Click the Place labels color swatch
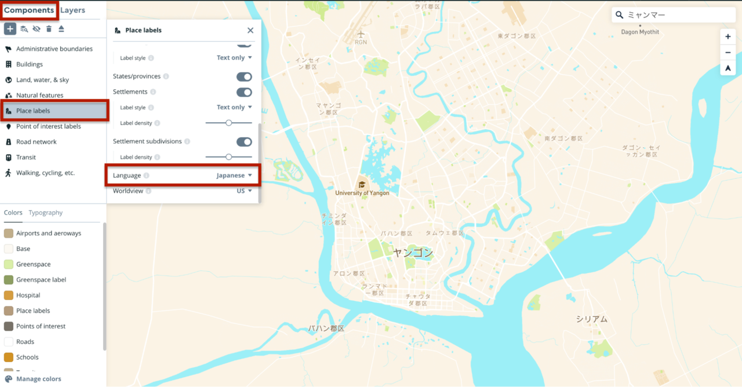Screen dimensions: 742x387 9,311
